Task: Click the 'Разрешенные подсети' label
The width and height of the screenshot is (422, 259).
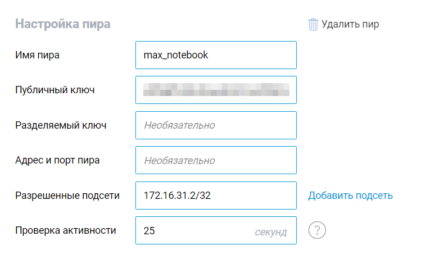Action: point(67,196)
